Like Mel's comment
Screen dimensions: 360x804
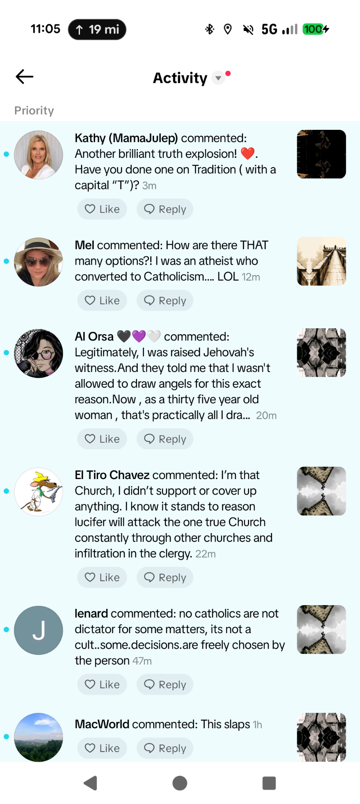(x=102, y=301)
